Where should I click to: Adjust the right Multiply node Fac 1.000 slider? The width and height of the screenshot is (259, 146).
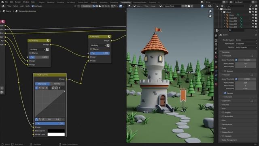(100, 53)
